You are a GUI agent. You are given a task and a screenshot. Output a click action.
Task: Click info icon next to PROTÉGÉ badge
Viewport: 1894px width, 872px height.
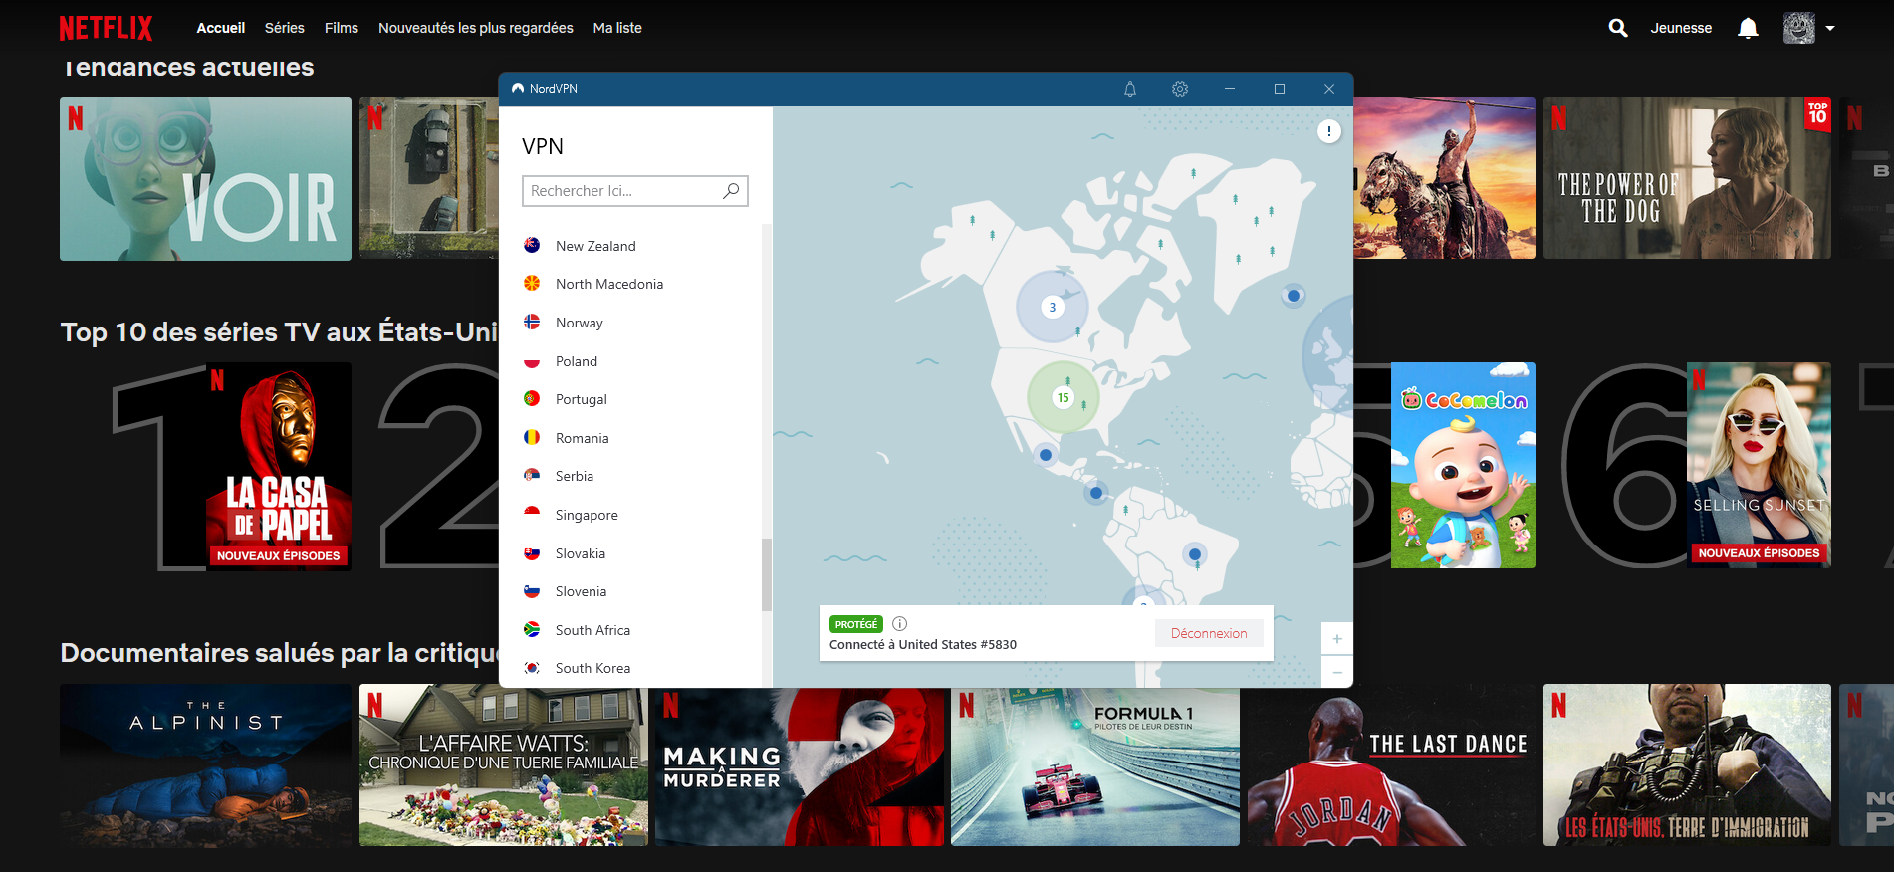[900, 624]
